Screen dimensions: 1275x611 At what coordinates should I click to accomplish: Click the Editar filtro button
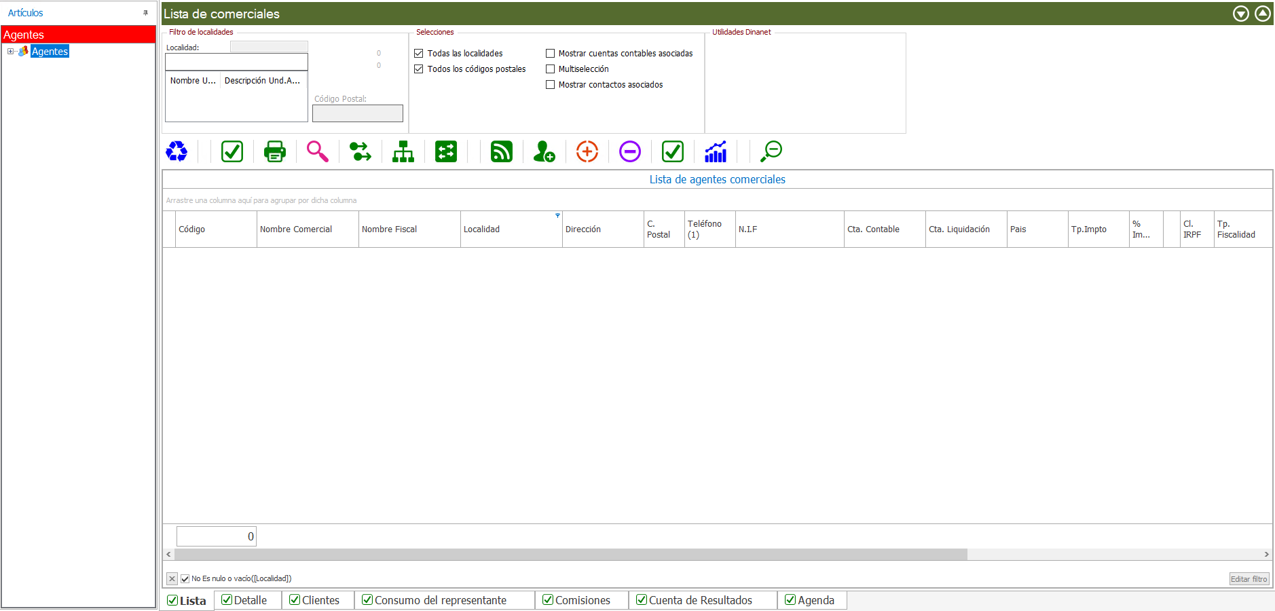point(1249,579)
